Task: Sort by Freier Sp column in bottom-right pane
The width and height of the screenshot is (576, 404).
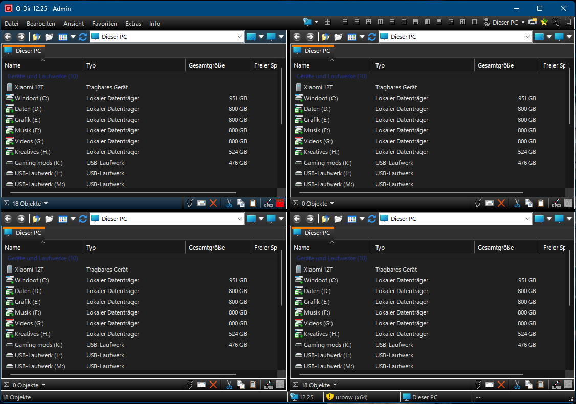Action: 554,248
